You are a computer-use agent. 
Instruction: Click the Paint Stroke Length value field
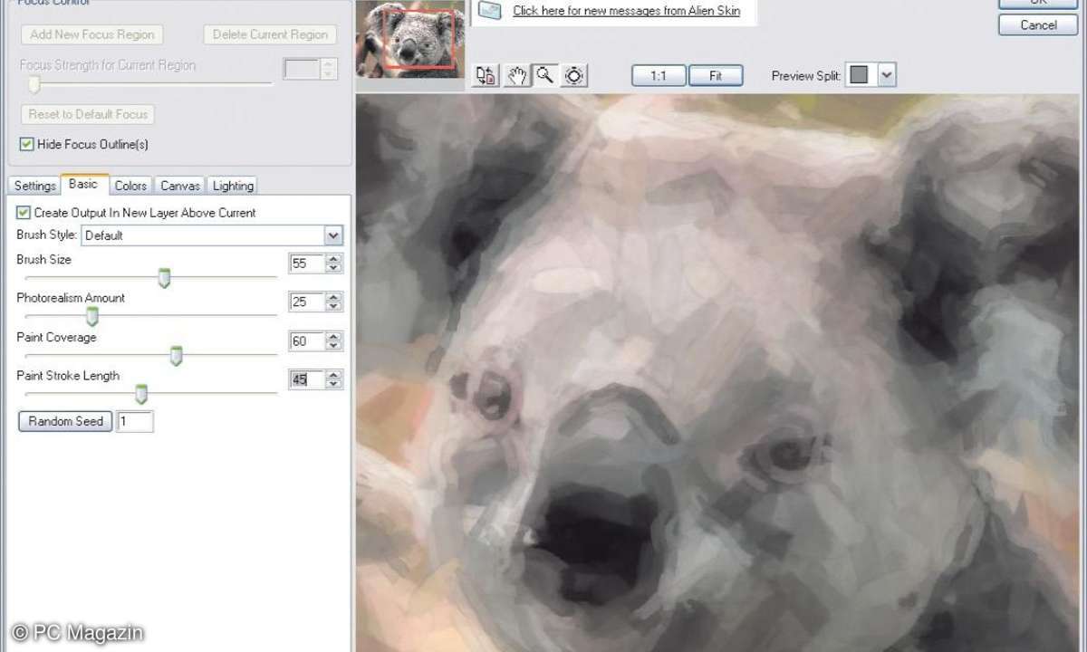point(307,380)
